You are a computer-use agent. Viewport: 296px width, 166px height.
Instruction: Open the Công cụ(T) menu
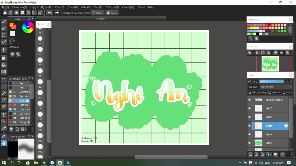pos(112,7)
